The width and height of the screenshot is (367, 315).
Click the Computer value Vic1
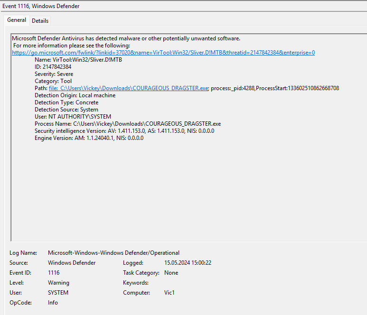pos(169,293)
